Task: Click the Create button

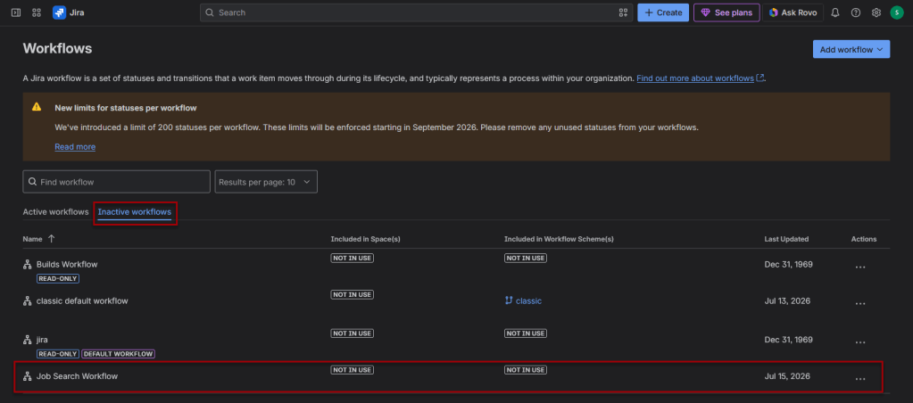Action: click(663, 12)
